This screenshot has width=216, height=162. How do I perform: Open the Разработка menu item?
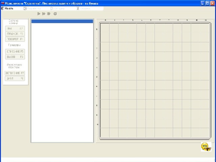[32, 8]
